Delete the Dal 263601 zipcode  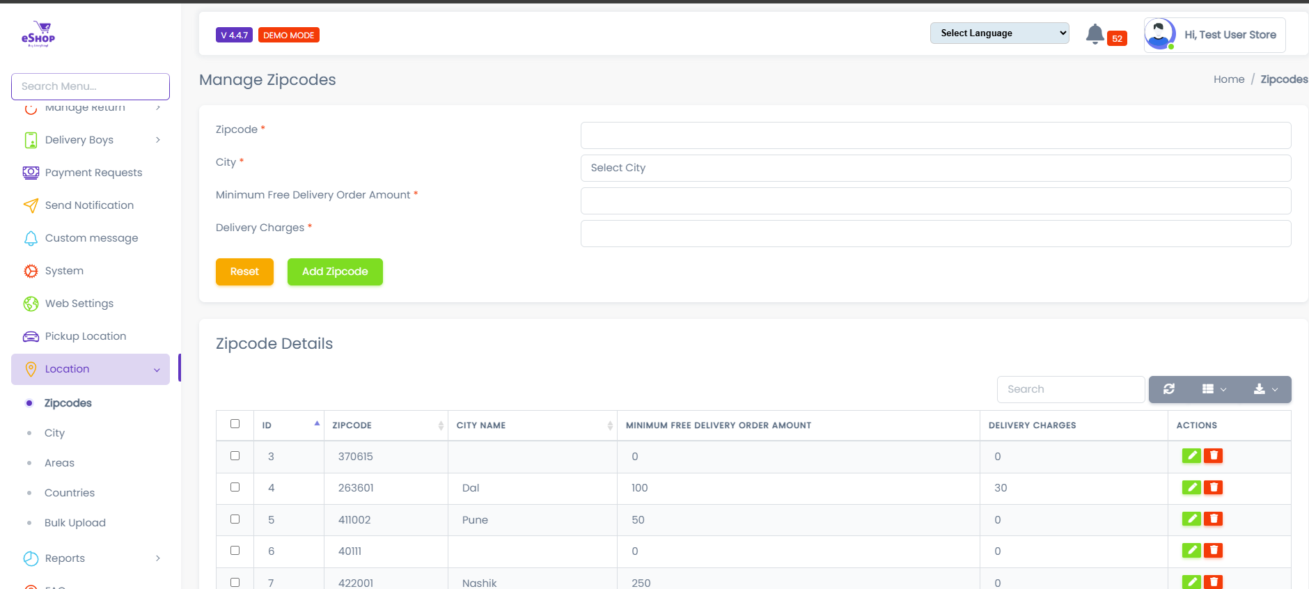coord(1214,487)
